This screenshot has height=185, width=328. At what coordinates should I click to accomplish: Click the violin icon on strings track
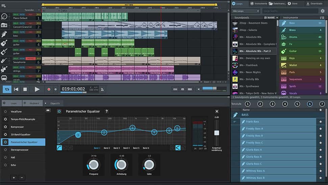pyautogui.click(x=4, y=69)
